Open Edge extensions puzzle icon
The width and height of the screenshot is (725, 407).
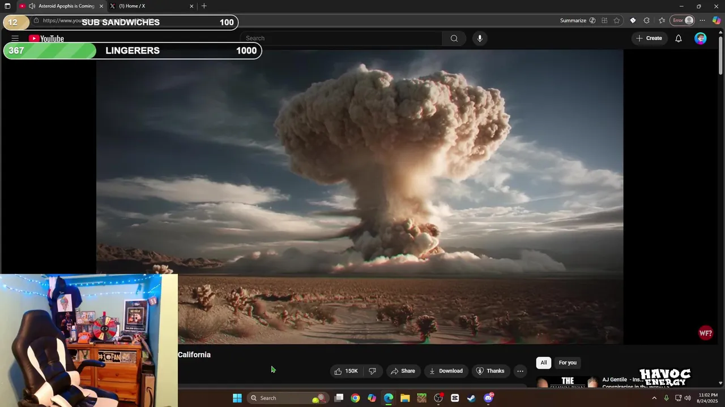point(647,20)
